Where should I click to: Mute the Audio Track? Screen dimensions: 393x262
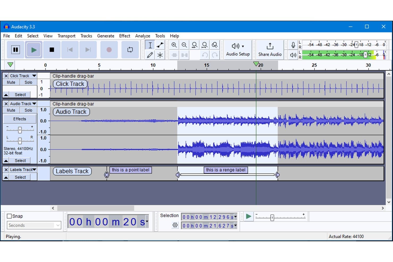tap(11, 110)
